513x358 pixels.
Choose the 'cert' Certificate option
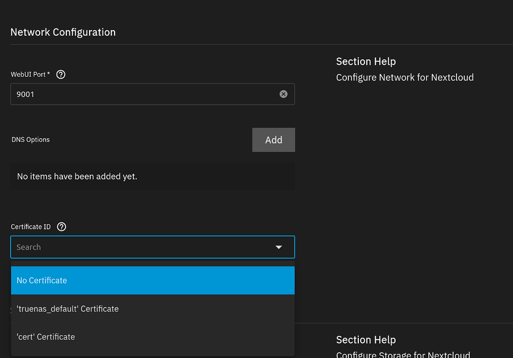(x=46, y=336)
